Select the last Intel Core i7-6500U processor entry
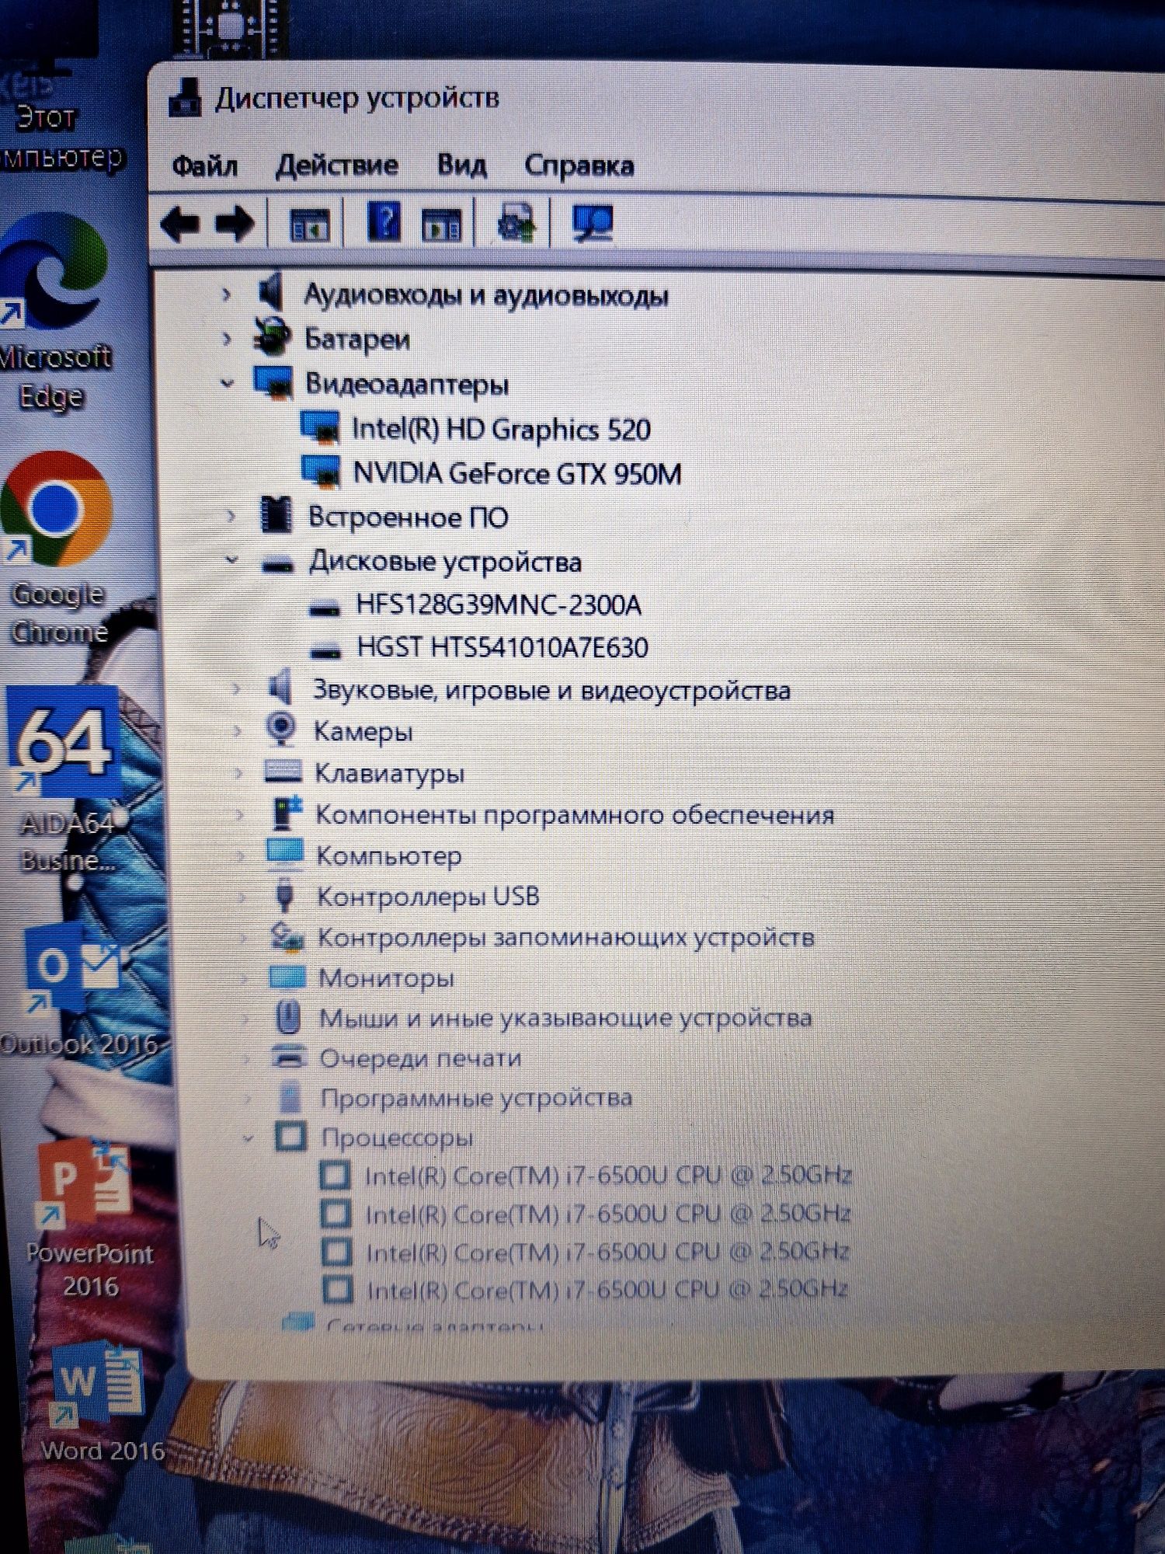 tap(607, 1290)
